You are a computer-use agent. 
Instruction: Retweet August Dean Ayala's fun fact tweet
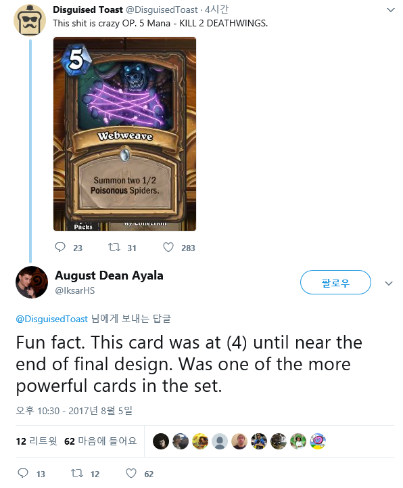click(x=77, y=473)
